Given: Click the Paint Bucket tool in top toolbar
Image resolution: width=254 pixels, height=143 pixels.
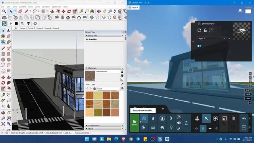Looking at the screenshot, I should click(x=92, y=12).
